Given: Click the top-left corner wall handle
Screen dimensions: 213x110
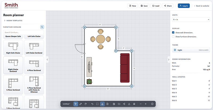Looking at the screenshot, I should point(84,27).
